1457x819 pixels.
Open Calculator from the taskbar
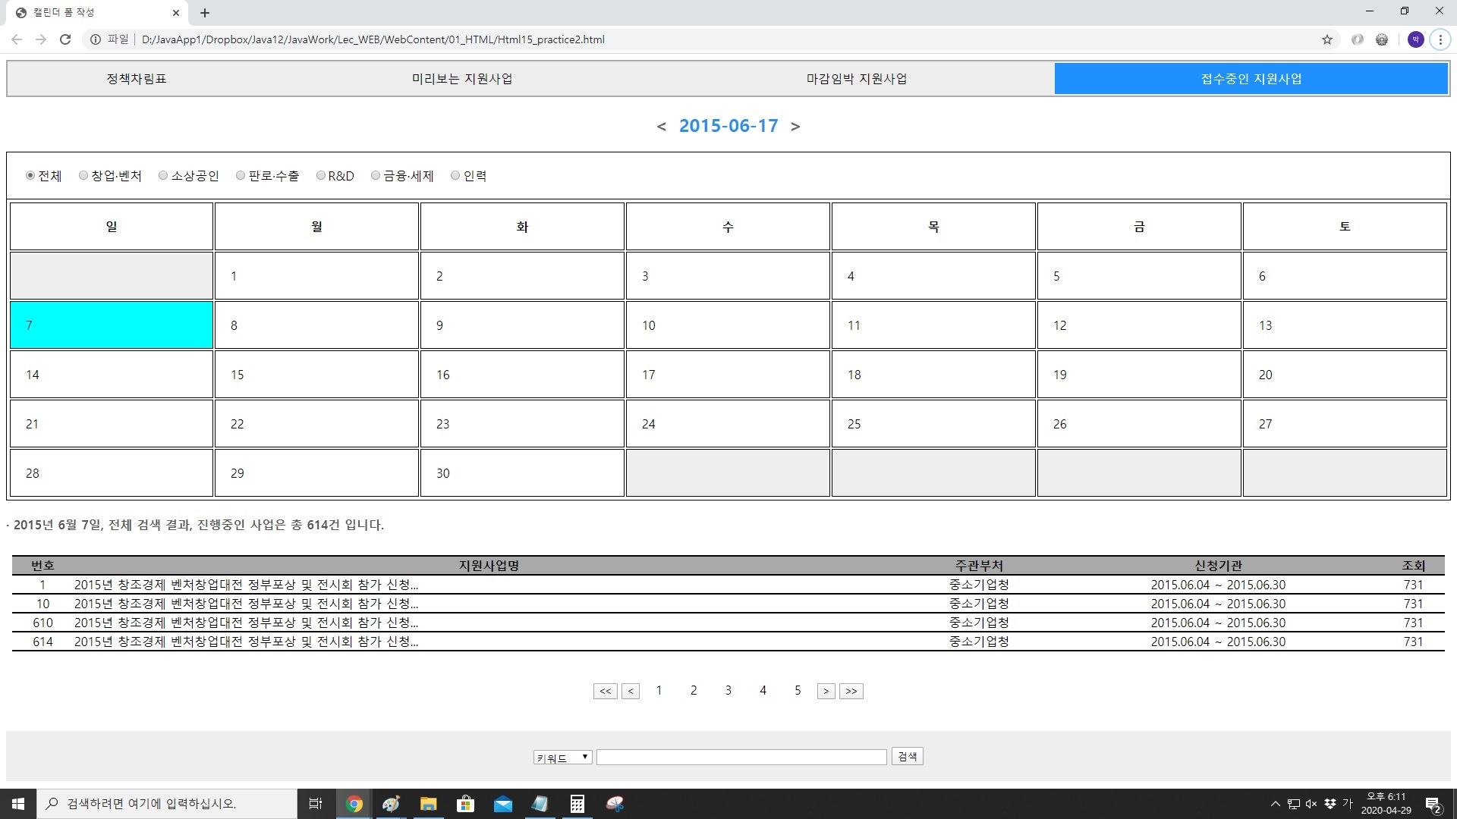click(577, 804)
